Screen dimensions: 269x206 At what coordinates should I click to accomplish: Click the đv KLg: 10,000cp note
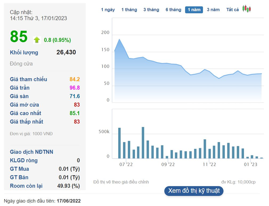238,182
